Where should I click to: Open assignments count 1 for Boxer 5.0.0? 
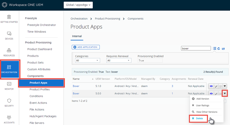coord(172,93)
